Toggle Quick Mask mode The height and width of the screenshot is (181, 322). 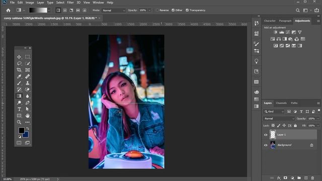tap(19, 143)
